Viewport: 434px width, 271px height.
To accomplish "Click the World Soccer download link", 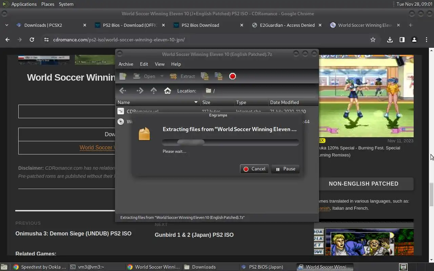I will point(97,147).
